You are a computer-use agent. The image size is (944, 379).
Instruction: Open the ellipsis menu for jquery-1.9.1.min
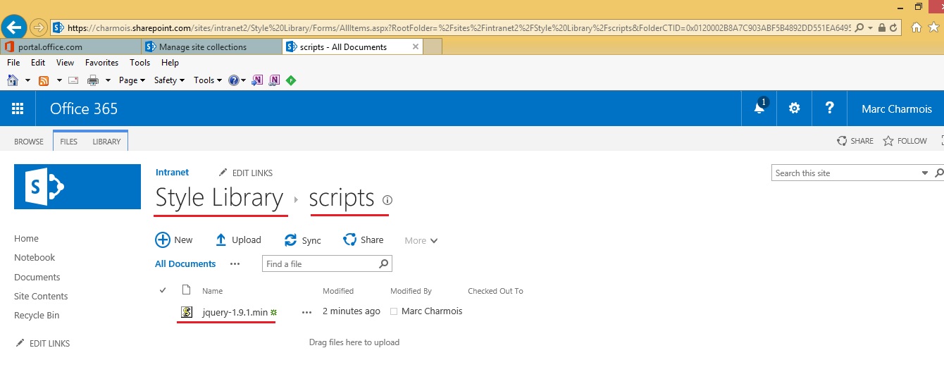pos(306,312)
